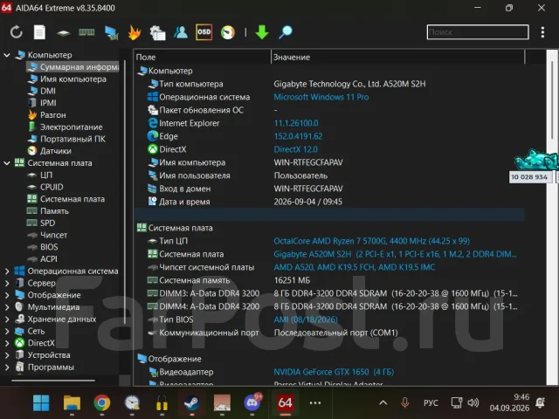Launch the memory benchmark toolbar icon
559x419 pixels.
[86, 33]
